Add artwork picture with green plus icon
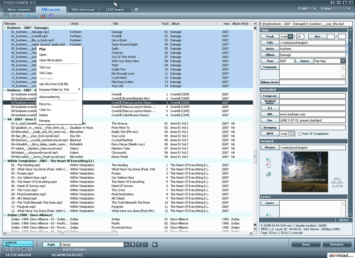This screenshot has width=355, height=258. (268, 160)
